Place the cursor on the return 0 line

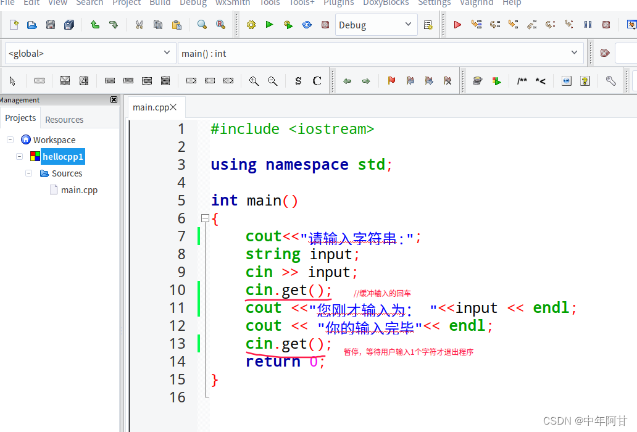coord(285,362)
